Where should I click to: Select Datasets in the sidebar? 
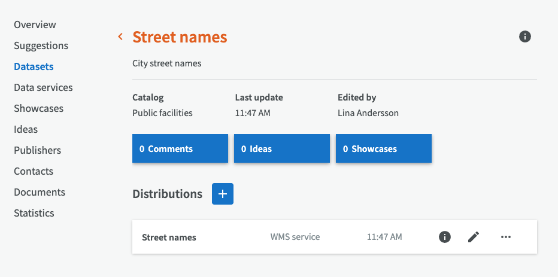tap(34, 66)
